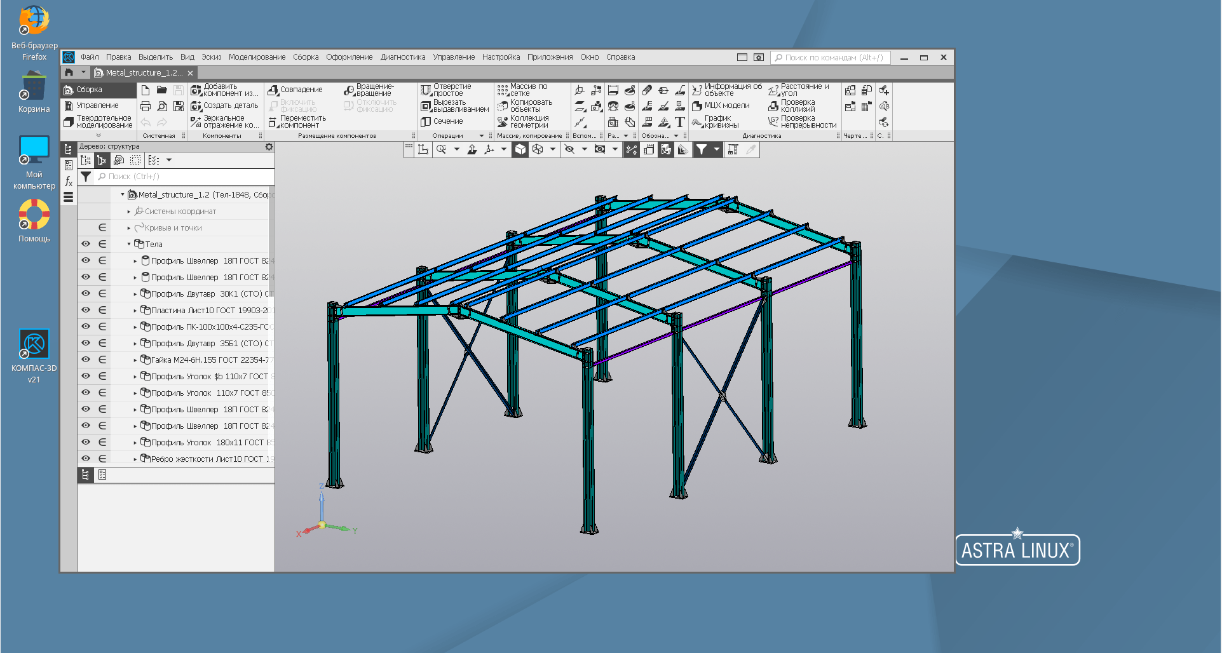
Task: Click the tree search field
Action: point(184,177)
